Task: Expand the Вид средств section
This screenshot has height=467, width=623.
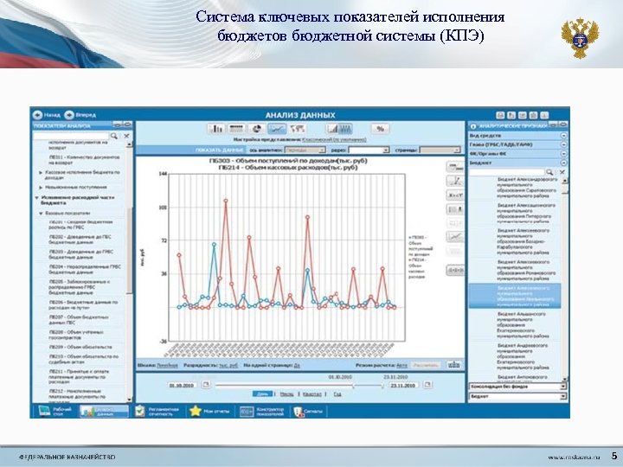Action: click(x=563, y=136)
